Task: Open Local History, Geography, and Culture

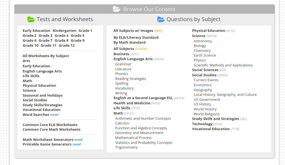Action: point(225,95)
